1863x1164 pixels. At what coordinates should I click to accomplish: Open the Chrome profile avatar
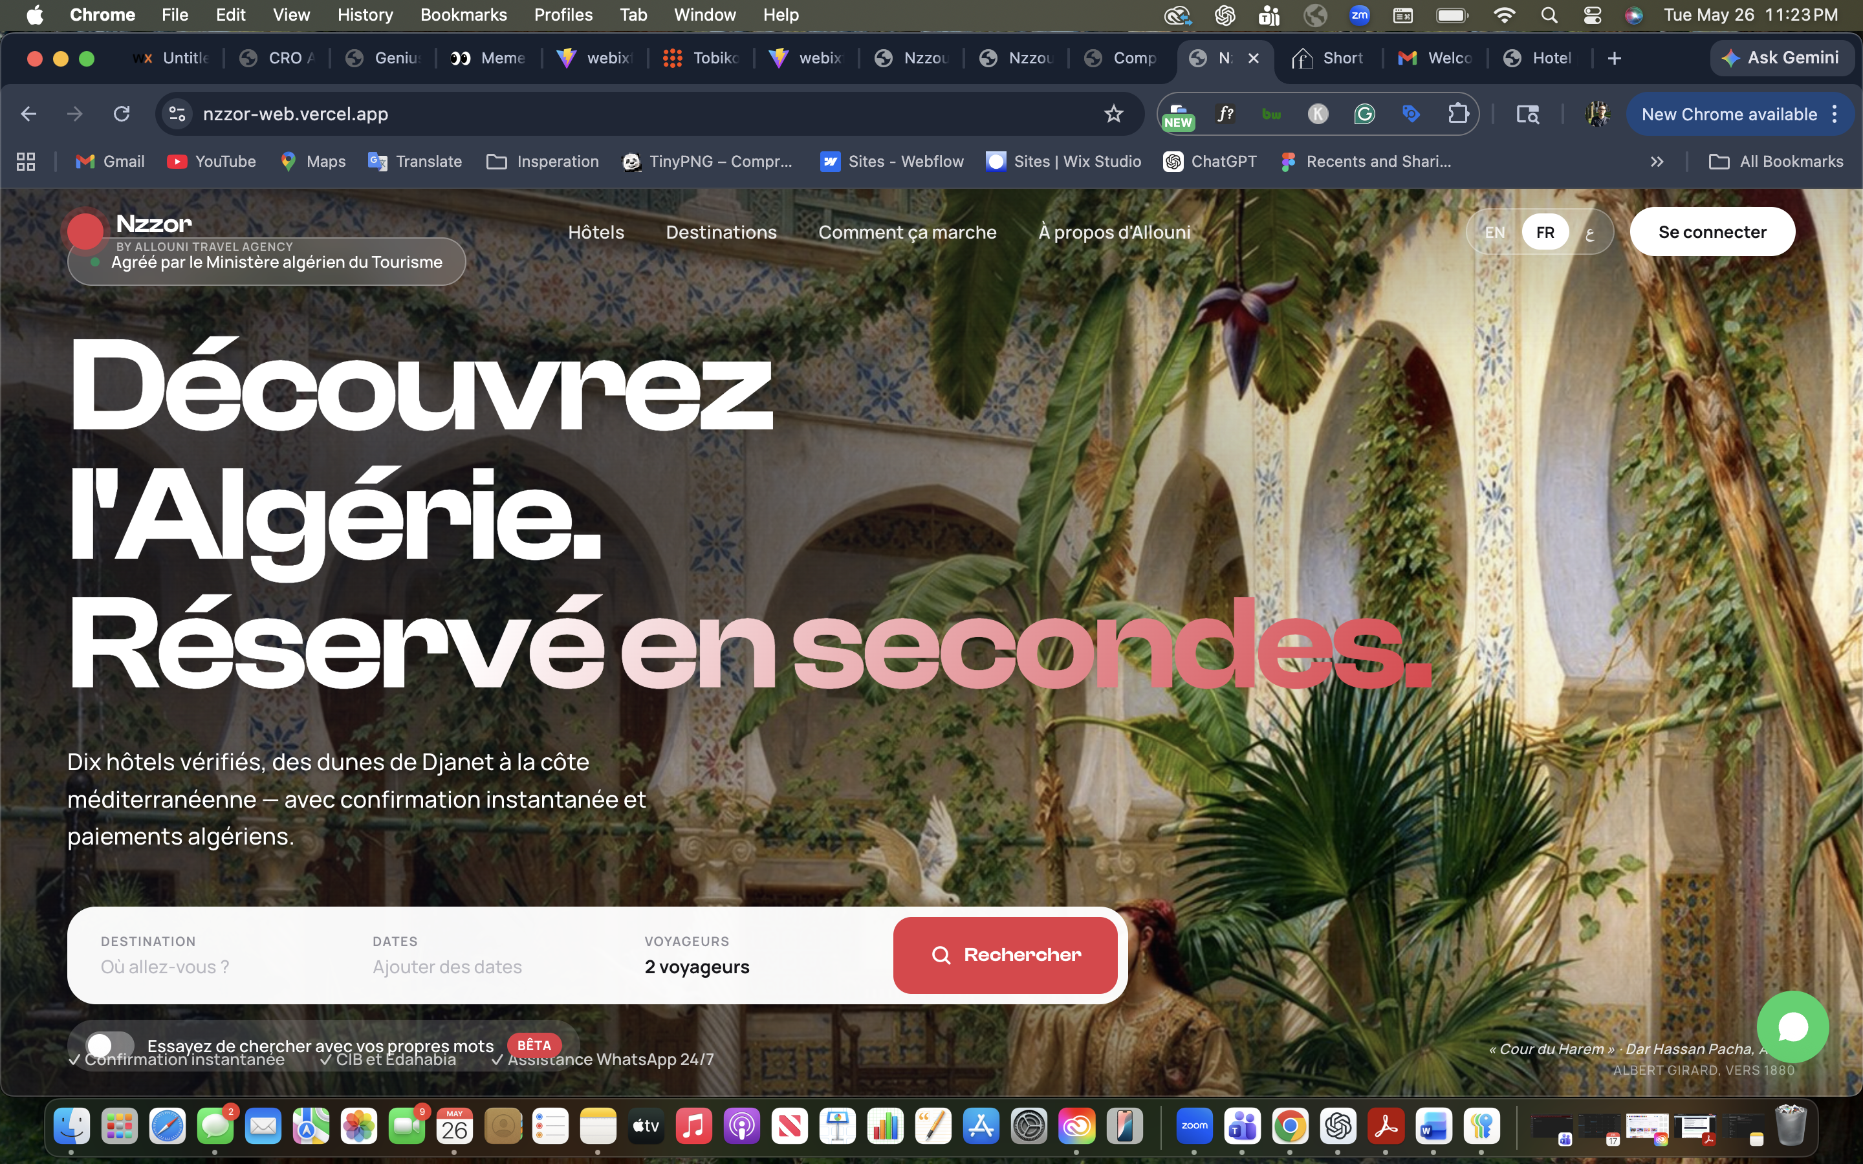pyautogui.click(x=1597, y=114)
